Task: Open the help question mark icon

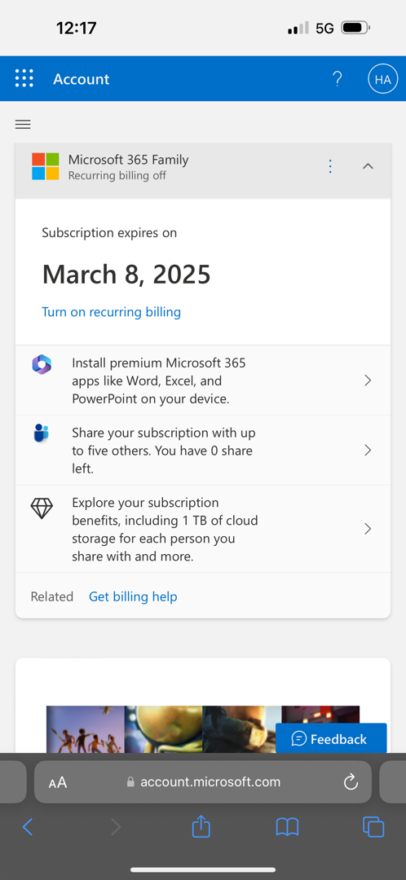Action: click(337, 79)
